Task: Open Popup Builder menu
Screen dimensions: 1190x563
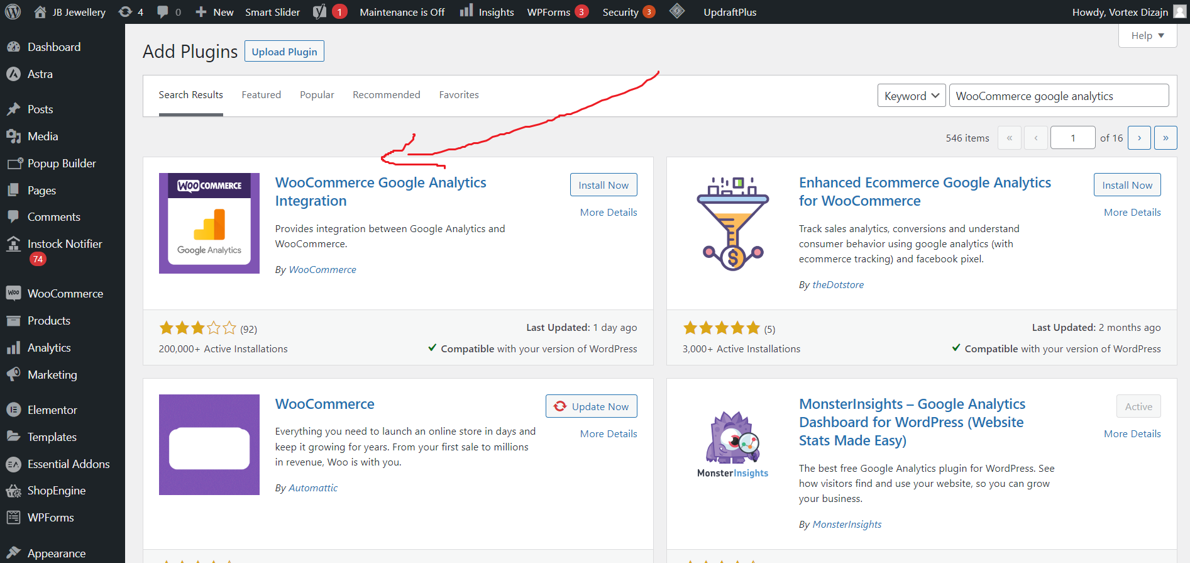Action: tap(62, 164)
